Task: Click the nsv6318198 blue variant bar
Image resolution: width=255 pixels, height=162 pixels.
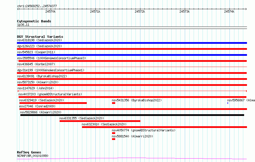Action: (x=132, y=43)
